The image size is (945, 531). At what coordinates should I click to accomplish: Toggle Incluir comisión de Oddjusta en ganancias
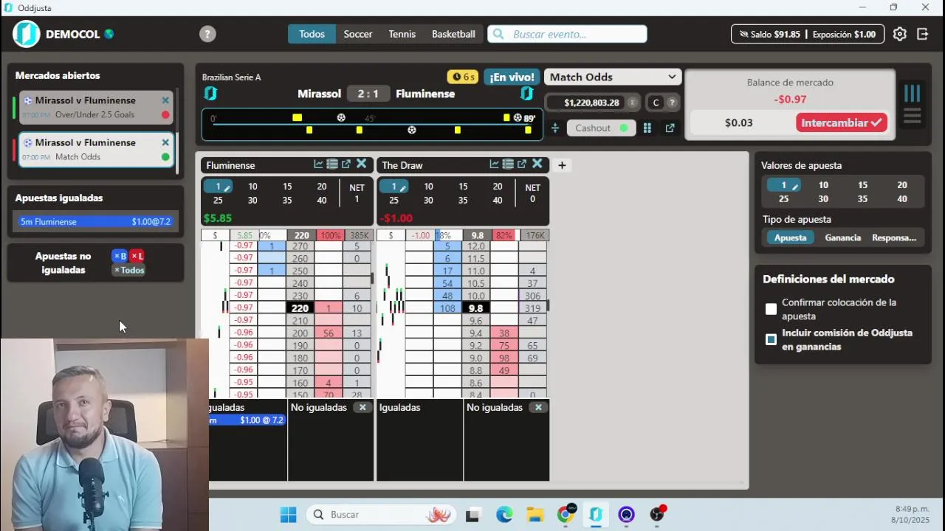pyautogui.click(x=772, y=339)
